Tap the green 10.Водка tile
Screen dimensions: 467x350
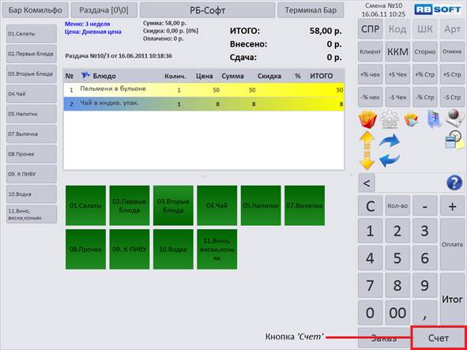coord(173,250)
